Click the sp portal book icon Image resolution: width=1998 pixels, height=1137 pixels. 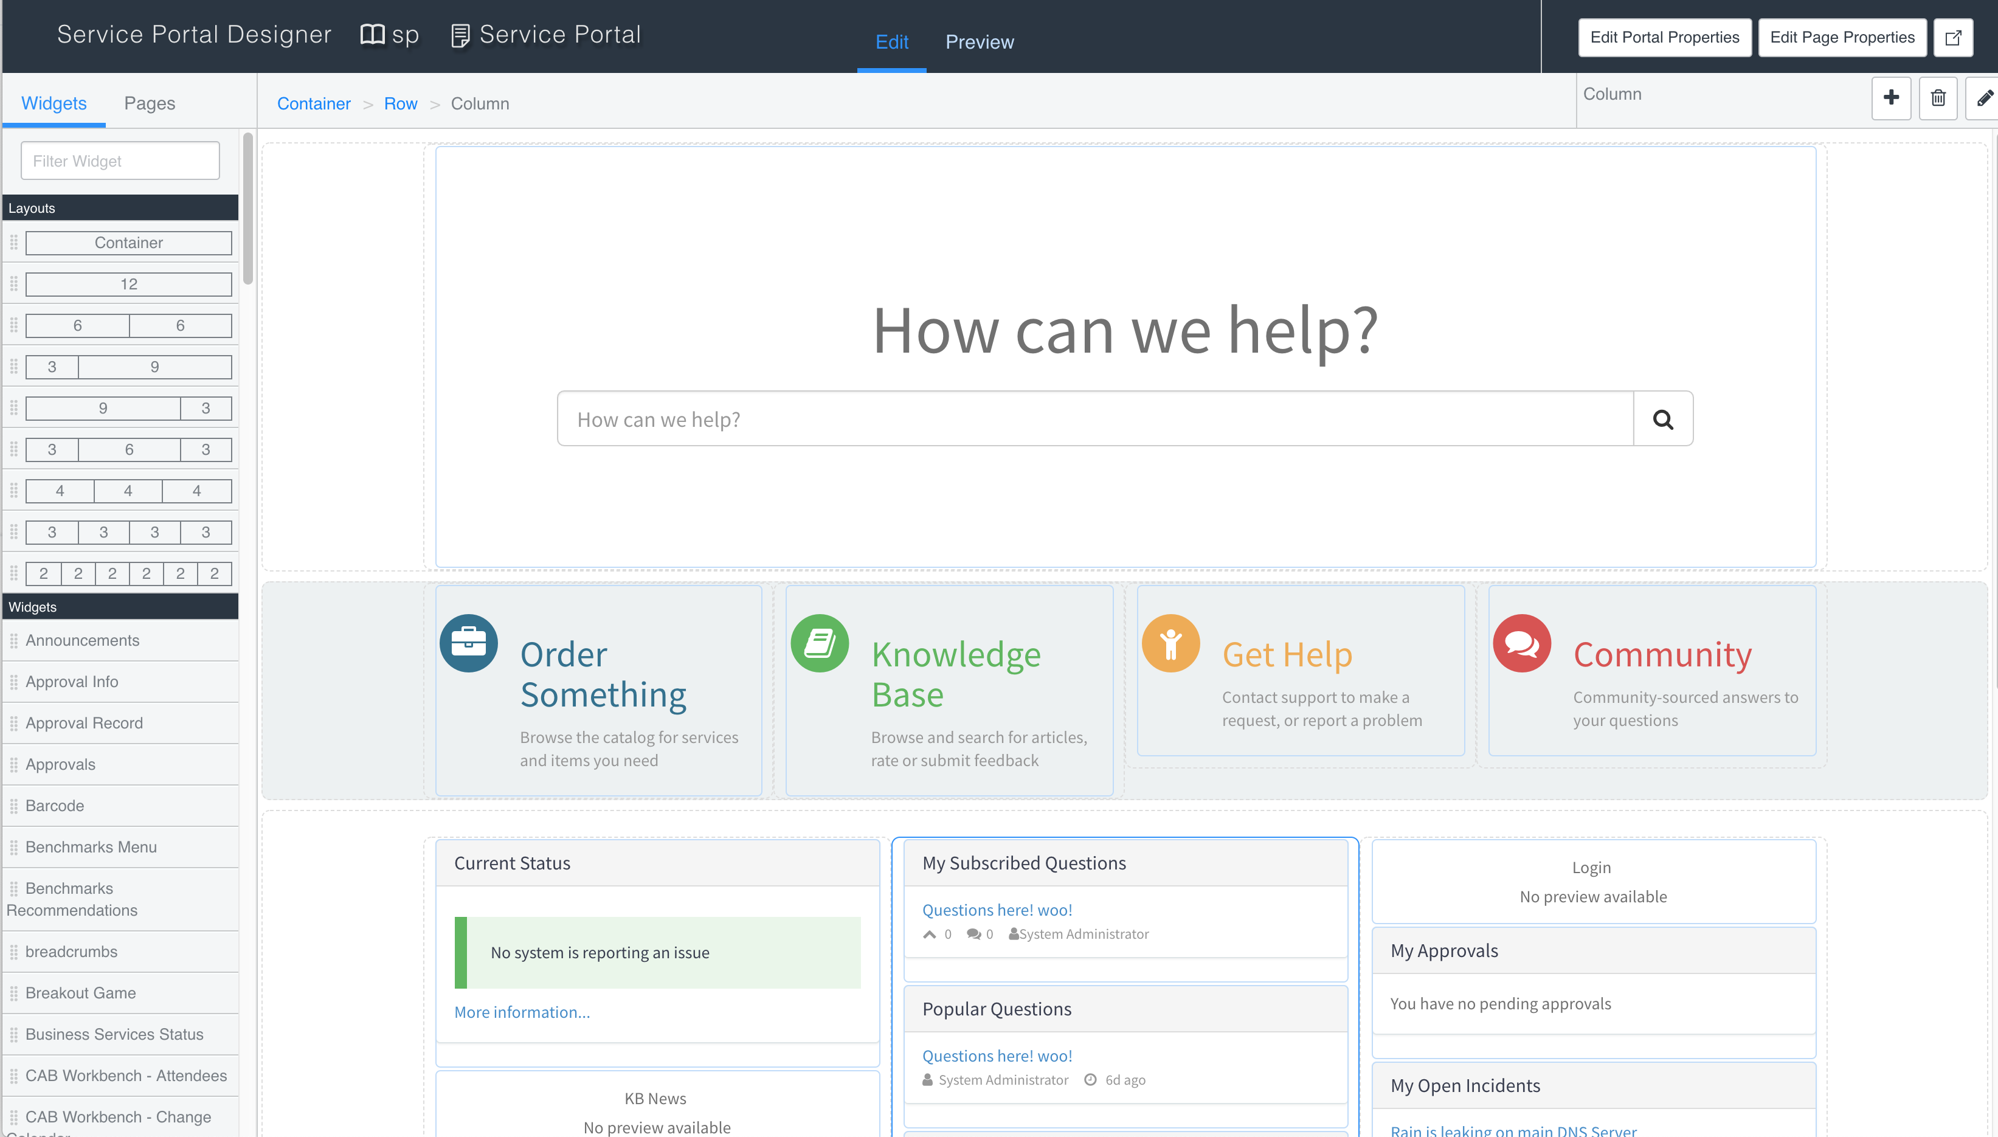click(373, 35)
